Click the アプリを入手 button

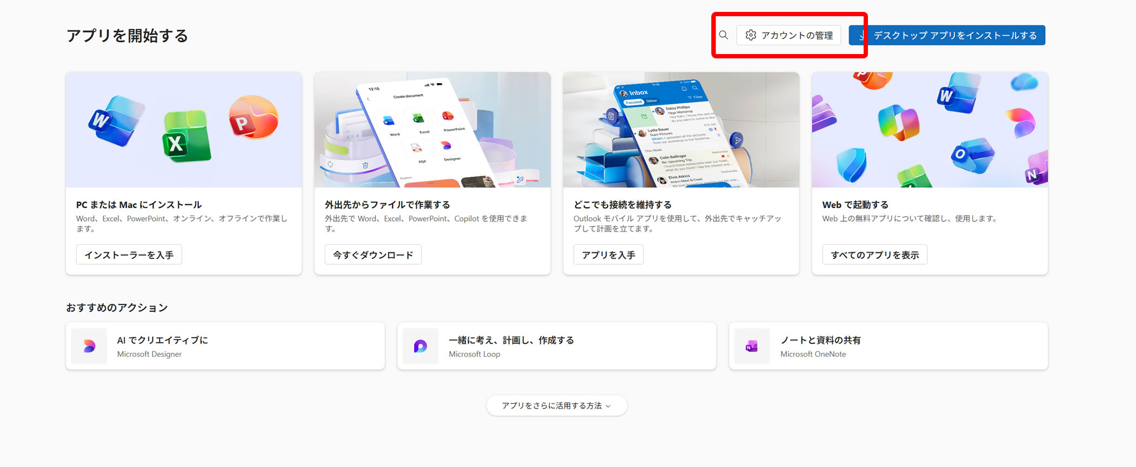tap(608, 255)
